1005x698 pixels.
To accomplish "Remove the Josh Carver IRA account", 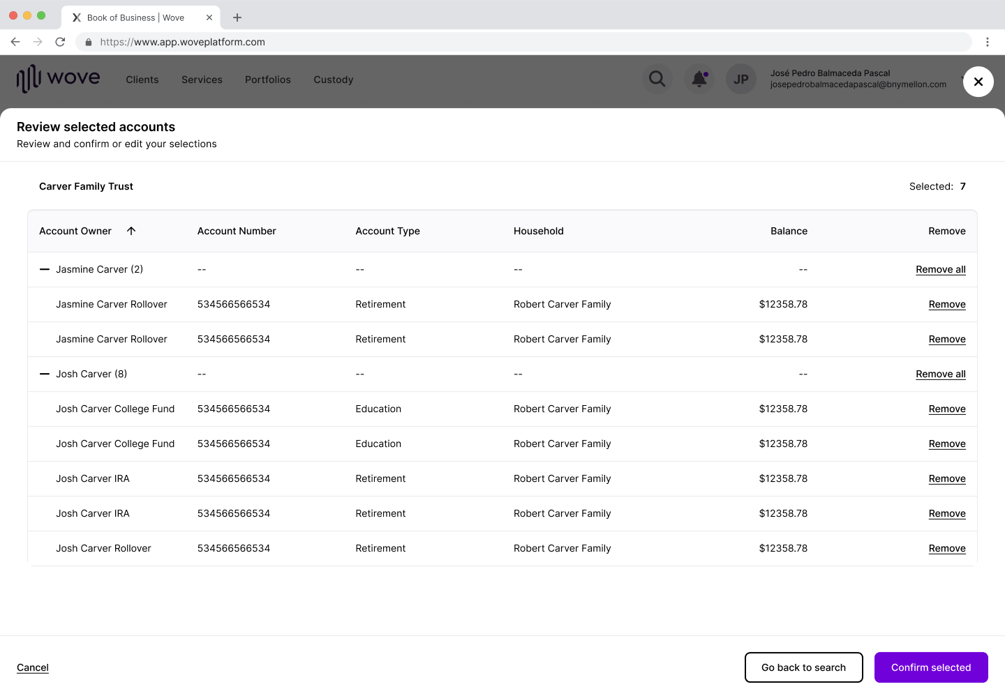I will coord(947,478).
